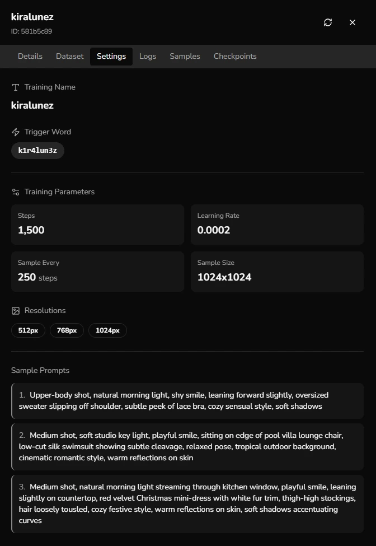
Task: View the Checkpoints tab
Action: [235, 57]
